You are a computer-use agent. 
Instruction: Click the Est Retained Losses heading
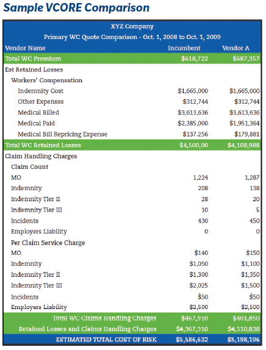pos(34,70)
